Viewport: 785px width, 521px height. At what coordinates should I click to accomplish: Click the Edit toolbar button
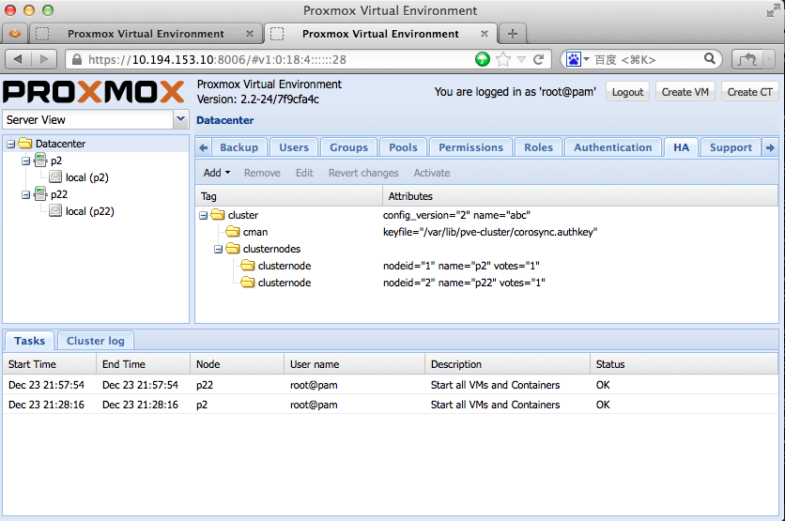(x=304, y=173)
